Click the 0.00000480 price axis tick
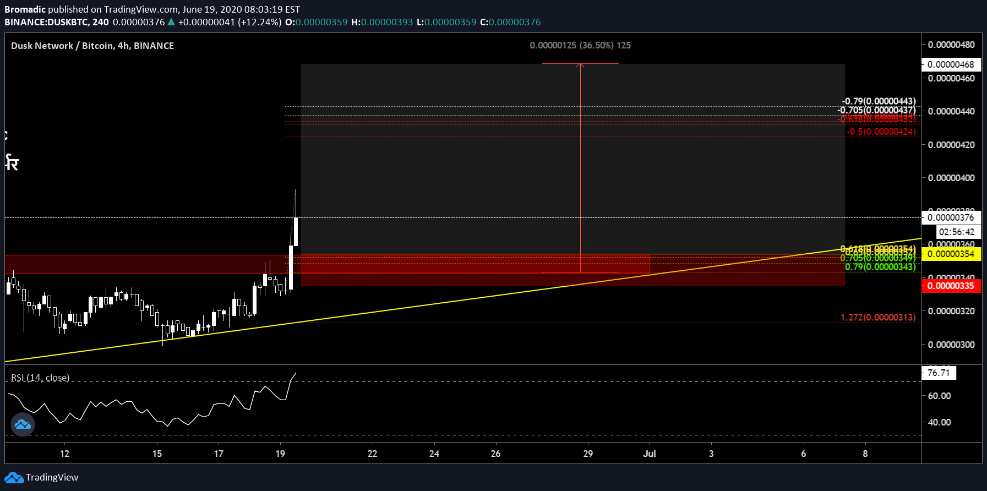Image resolution: width=987 pixels, height=491 pixels. point(951,45)
